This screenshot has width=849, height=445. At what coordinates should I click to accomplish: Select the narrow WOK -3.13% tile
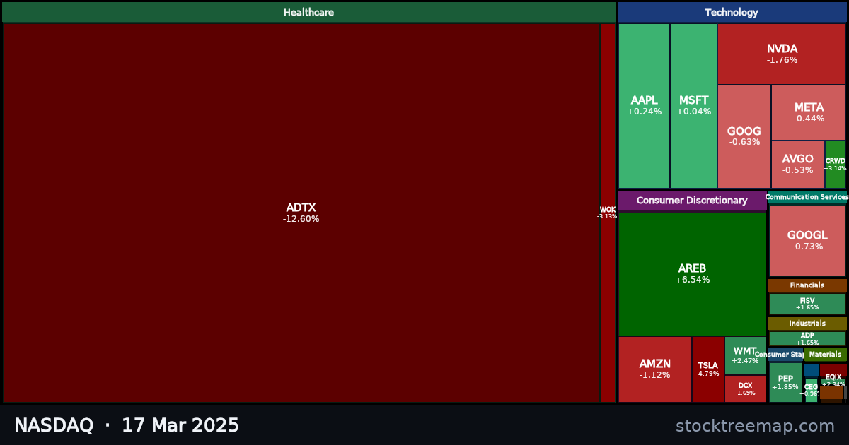tap(608, 213)
